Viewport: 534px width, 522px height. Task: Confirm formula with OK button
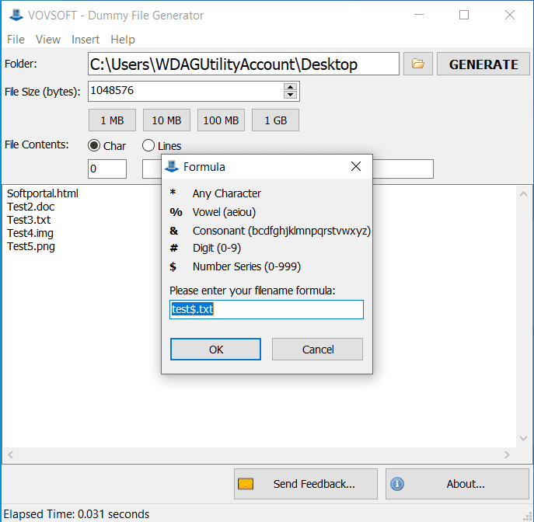pos(215,349)
